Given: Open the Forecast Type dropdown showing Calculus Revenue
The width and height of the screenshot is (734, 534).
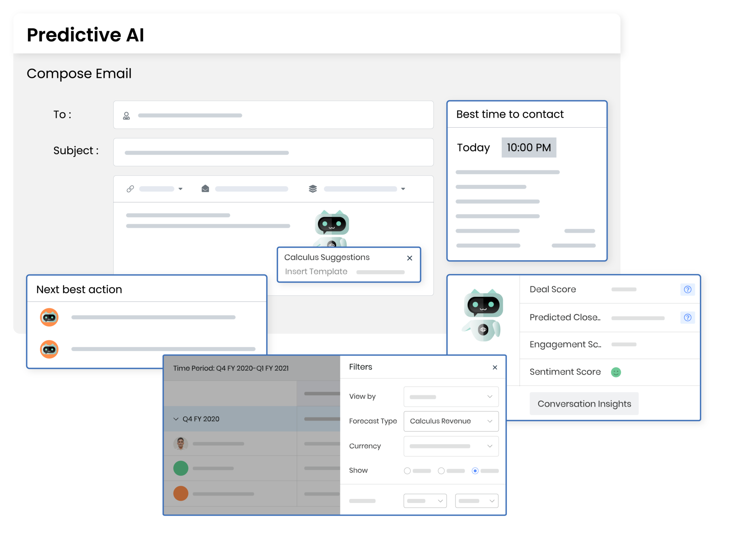Looking at the screenshot, I should point(451,421).
